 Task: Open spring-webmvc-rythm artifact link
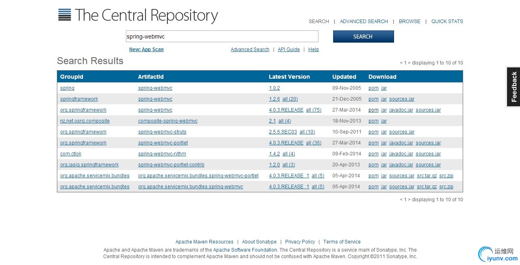[162, 154]
